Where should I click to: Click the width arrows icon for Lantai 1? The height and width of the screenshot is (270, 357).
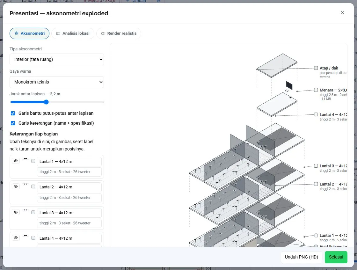click(x=25, y=159)
